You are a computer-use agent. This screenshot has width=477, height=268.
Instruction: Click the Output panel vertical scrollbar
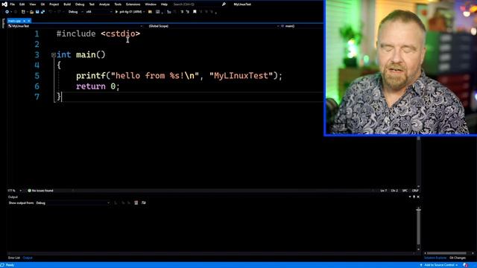(x=419, y=227)
